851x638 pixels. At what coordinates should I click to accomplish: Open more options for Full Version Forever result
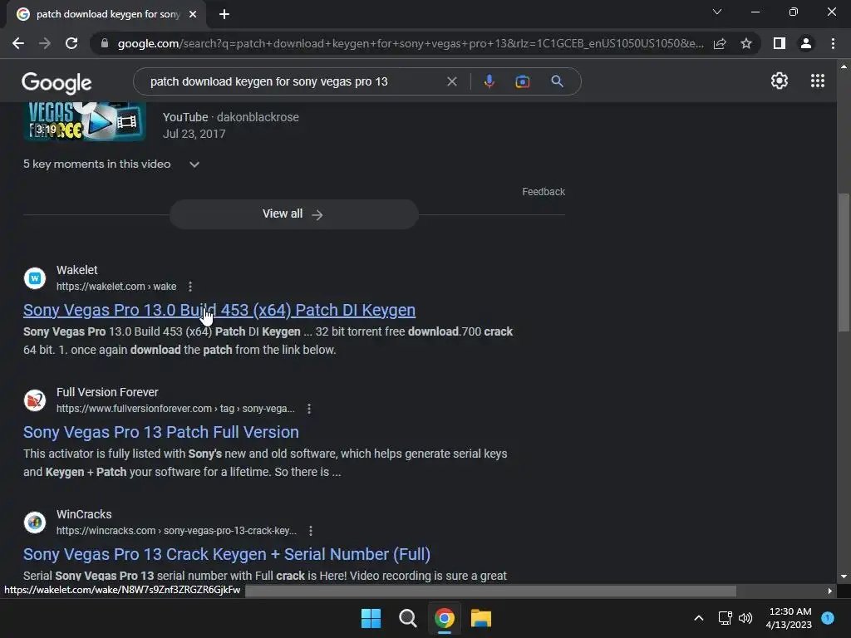pos(309,409)
